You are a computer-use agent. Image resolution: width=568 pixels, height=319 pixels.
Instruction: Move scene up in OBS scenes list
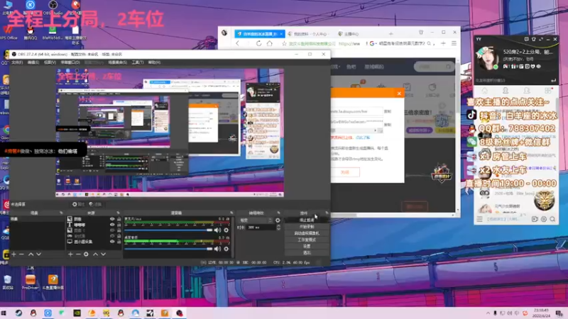click(x=31, y=254)
